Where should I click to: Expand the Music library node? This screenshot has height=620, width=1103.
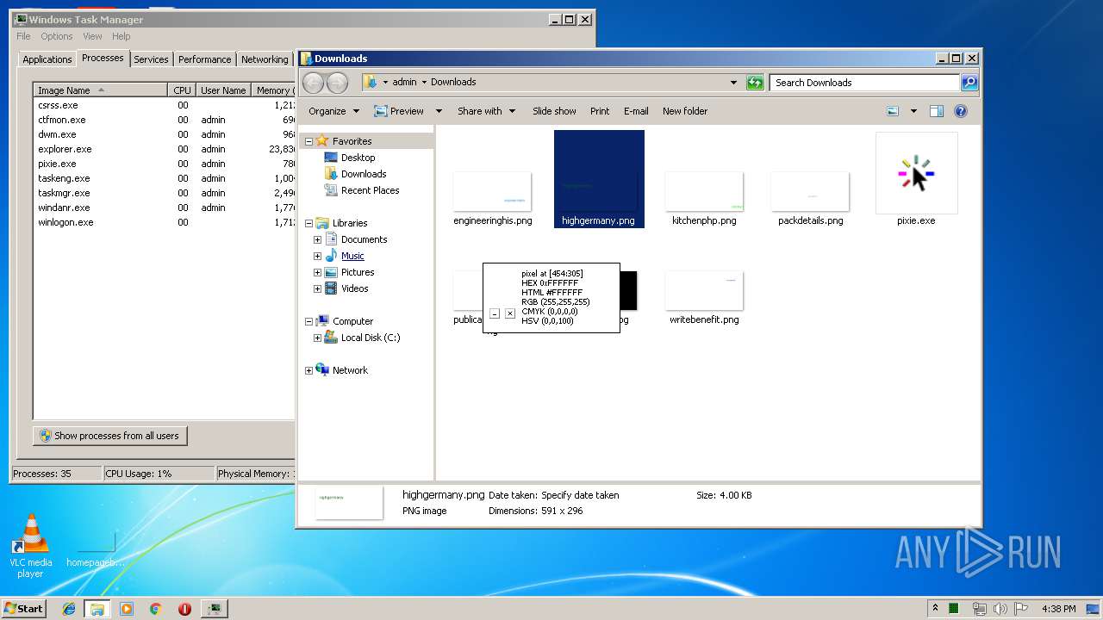point(317,256)
